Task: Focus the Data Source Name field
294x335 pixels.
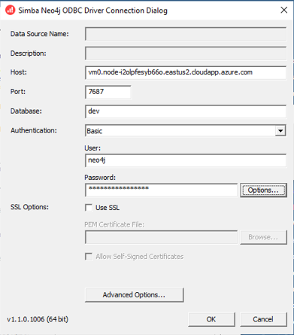Action: click(186, 34)
